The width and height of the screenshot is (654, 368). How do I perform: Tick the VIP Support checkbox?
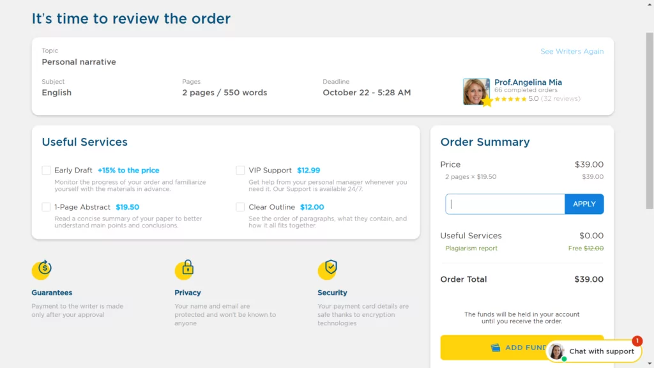[x=240, y=170]
